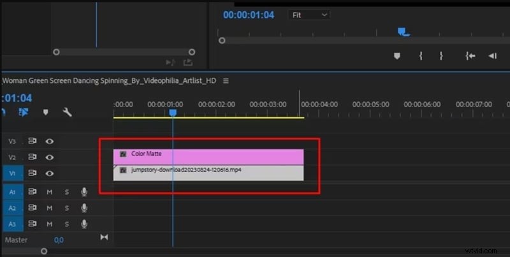
Task: Click left zoom handle of program monitor scrollbar
Action: 222,41
